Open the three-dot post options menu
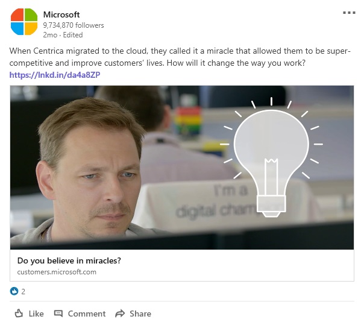This screenshot has height=325, width=364. coord(349,13)
